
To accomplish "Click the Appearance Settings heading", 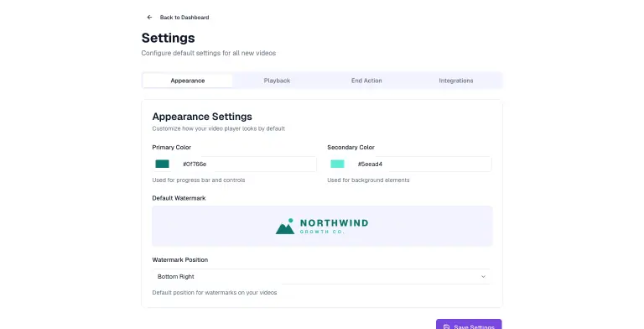I will point(202,117).
